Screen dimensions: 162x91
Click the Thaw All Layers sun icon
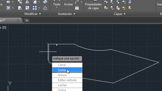point(118,8)
